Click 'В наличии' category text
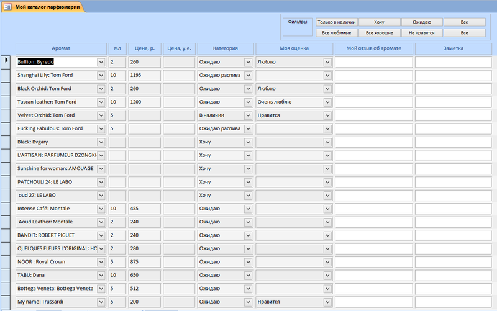This screenshot has height=311, width=497. [211, 115]
